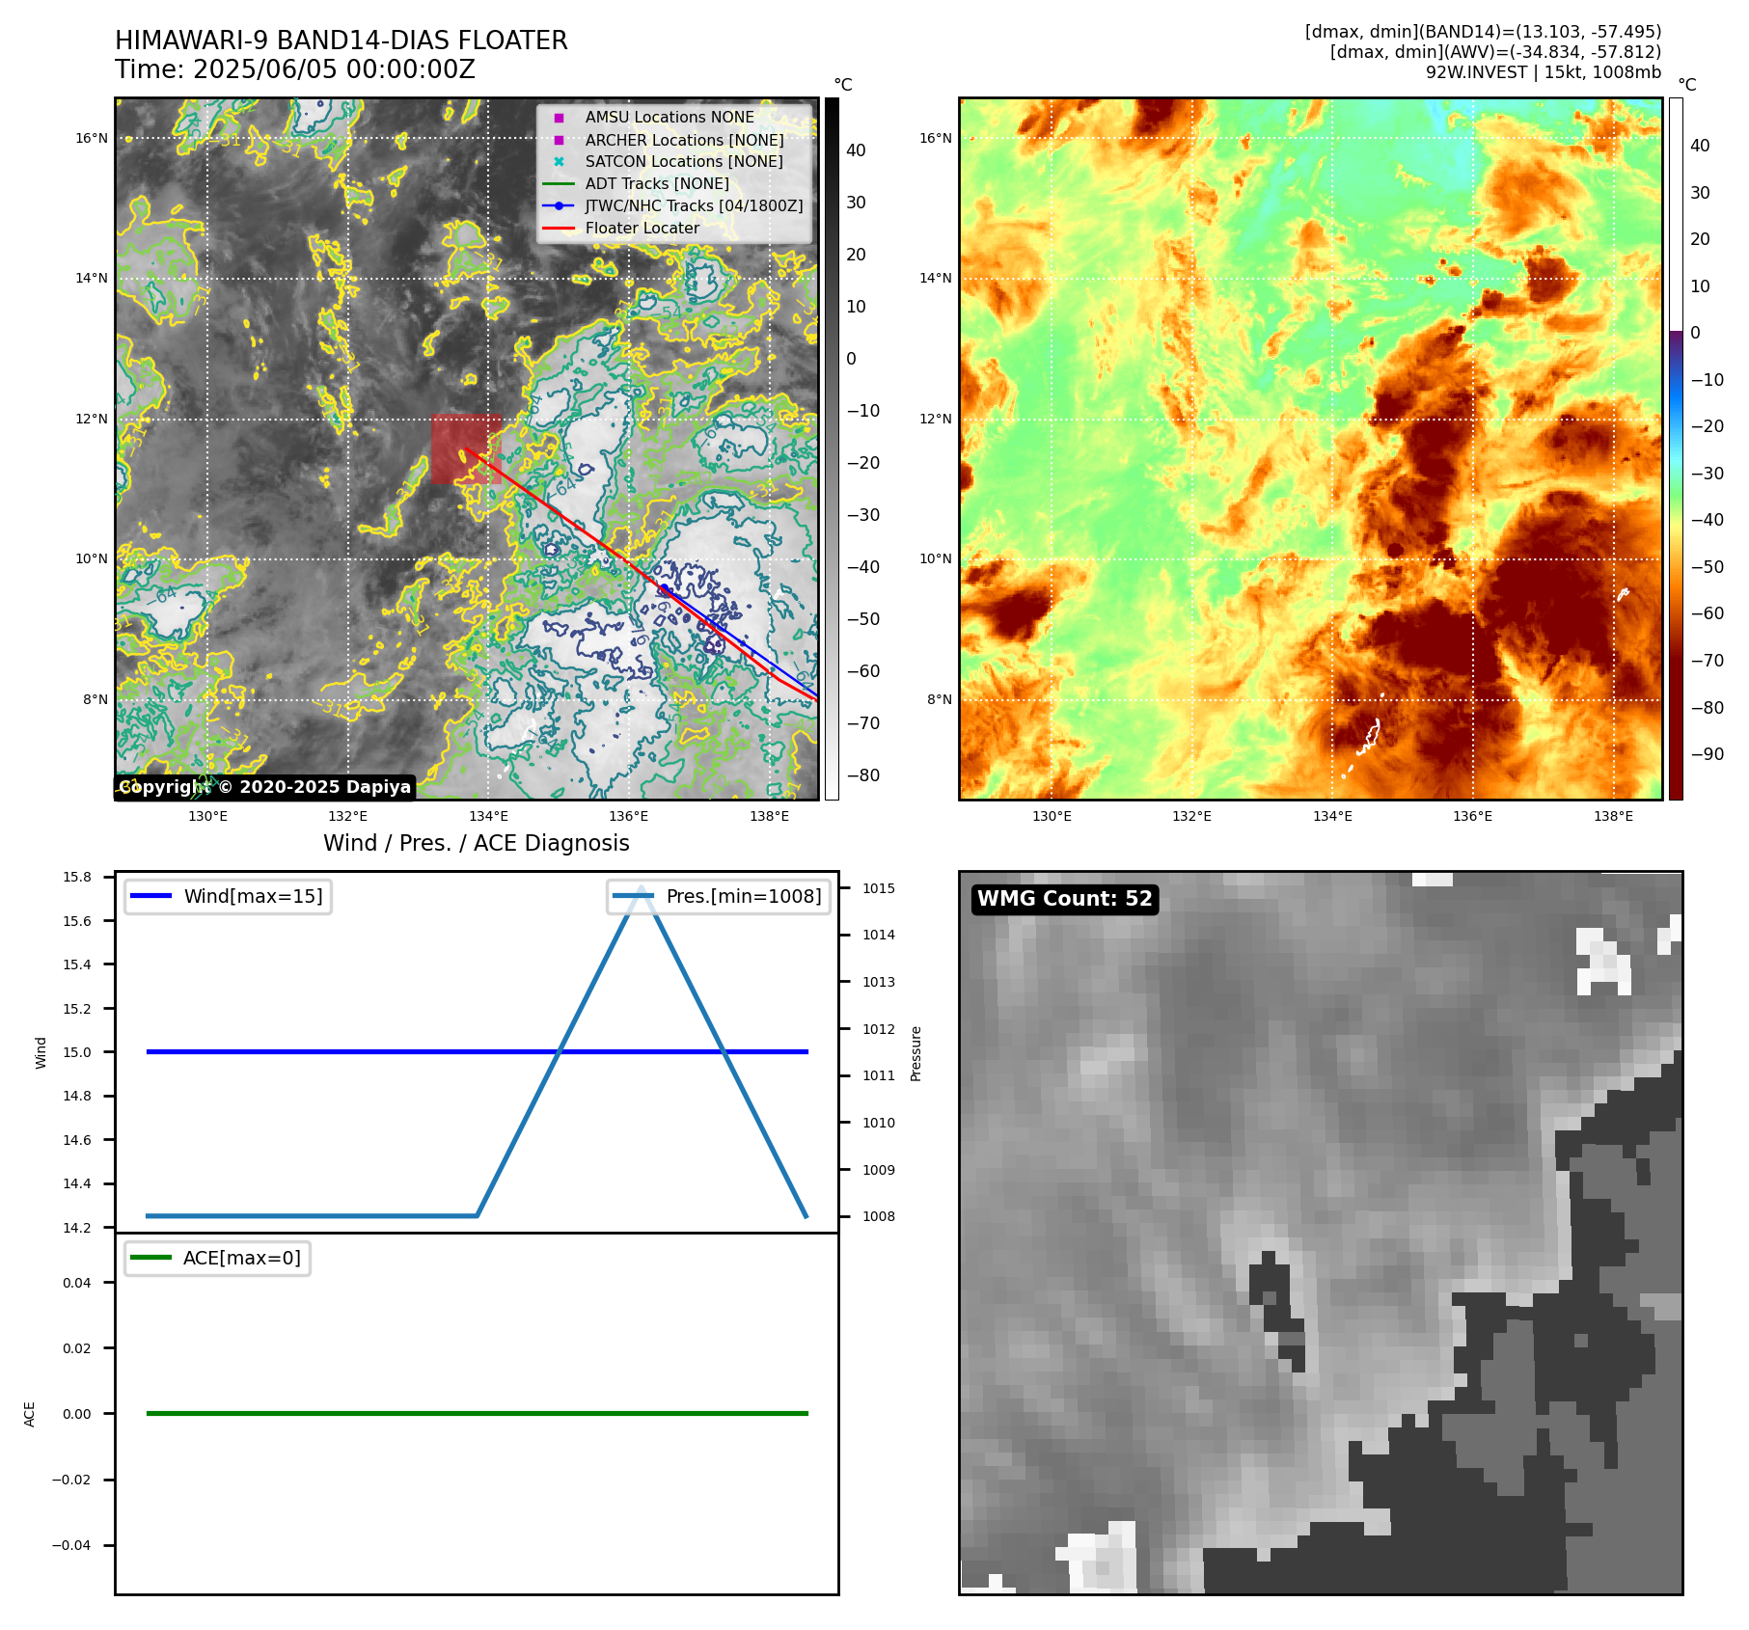Click the Wind[max=15] legend entry

(229, 896)
